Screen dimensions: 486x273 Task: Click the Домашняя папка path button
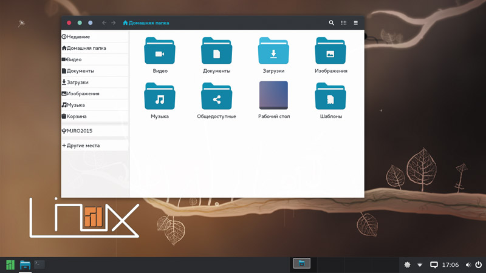pos(146,23)
